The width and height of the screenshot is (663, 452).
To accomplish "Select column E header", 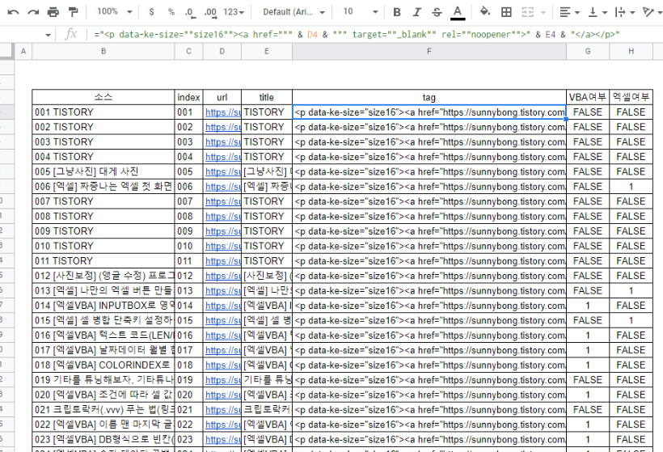I will [266, 51].
